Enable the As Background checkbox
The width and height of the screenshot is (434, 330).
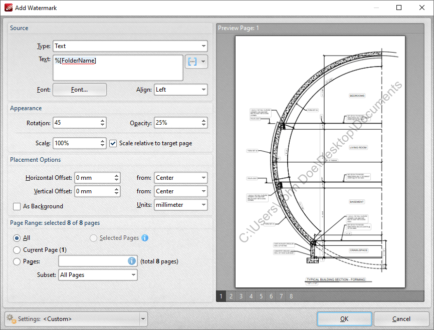coord(17,206)
